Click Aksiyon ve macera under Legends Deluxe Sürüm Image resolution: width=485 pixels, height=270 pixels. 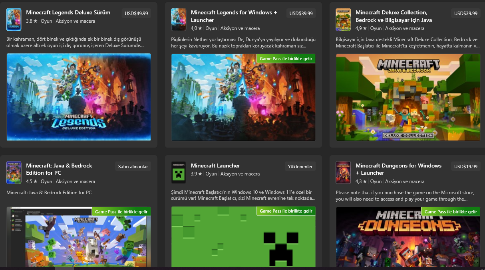76,21
